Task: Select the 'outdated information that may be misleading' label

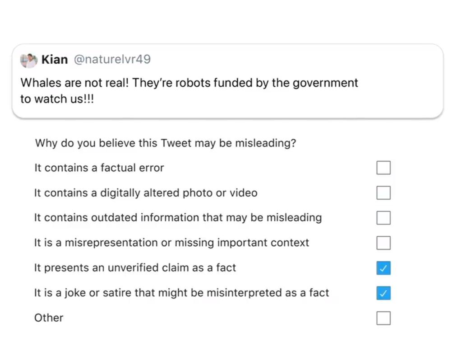Action: [x=178, y=218]
